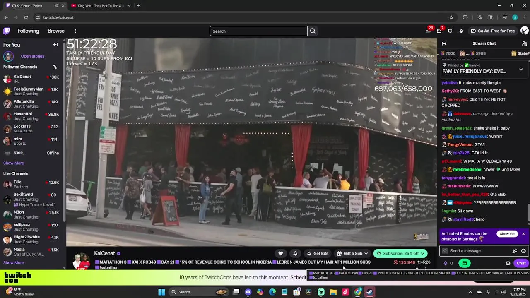Send message with the Chat button
This screenshot has width=530, height=298.
click(x=521, y=263)
